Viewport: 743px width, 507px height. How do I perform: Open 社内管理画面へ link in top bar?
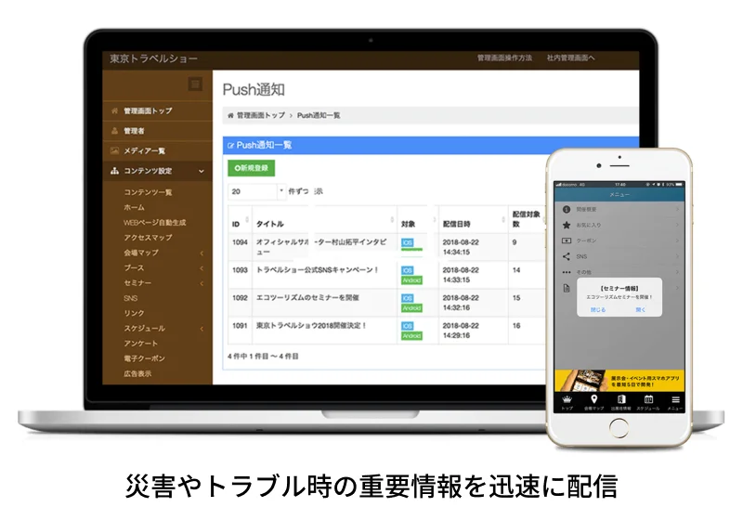coord(570,58)
